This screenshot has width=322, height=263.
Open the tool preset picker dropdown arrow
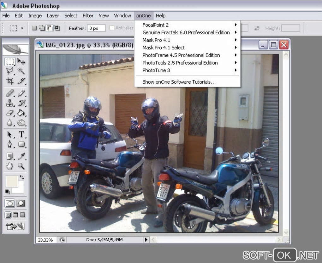tap(22, 28)
